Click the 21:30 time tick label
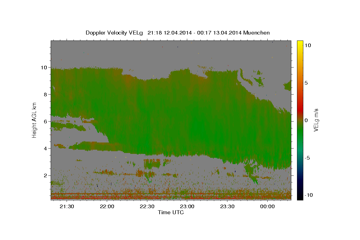The image size is (360, 240). pyautogui.click(x=67, y=206)
